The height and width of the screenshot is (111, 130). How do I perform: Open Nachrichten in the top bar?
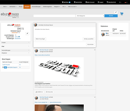[x=78, y=2]
